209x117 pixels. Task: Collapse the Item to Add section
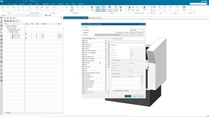click(112, 60)
